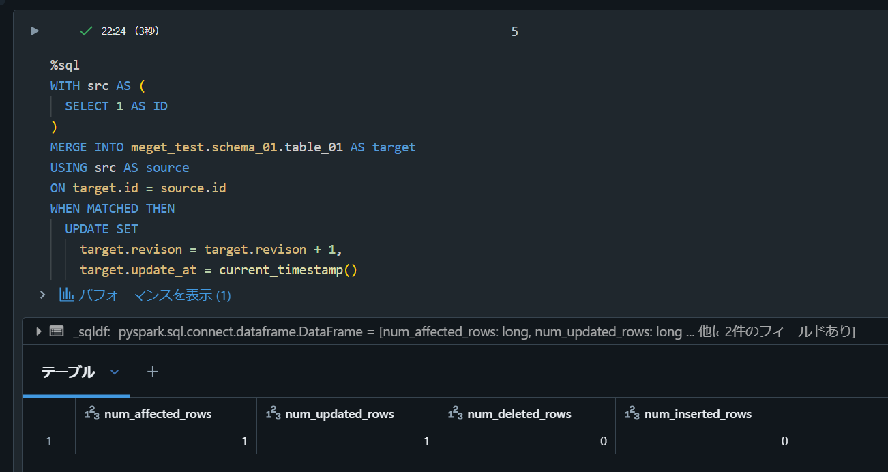Add a new visualization with plus button
This screenshot has width=888, height=472.
(153, 372)
